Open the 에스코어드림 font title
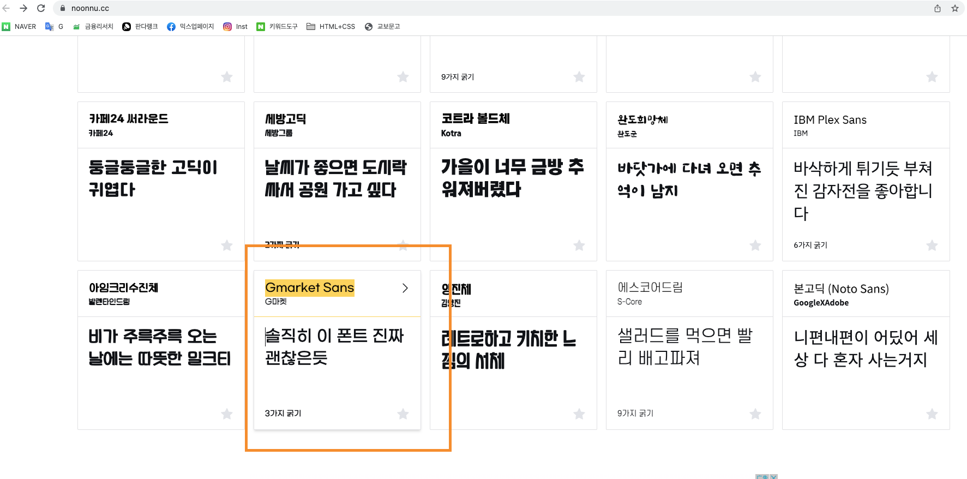 pos(650,288)
